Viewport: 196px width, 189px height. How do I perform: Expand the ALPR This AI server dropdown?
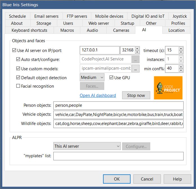click(87, 146)
